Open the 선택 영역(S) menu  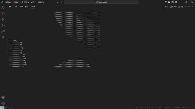(x=24, y=2)
